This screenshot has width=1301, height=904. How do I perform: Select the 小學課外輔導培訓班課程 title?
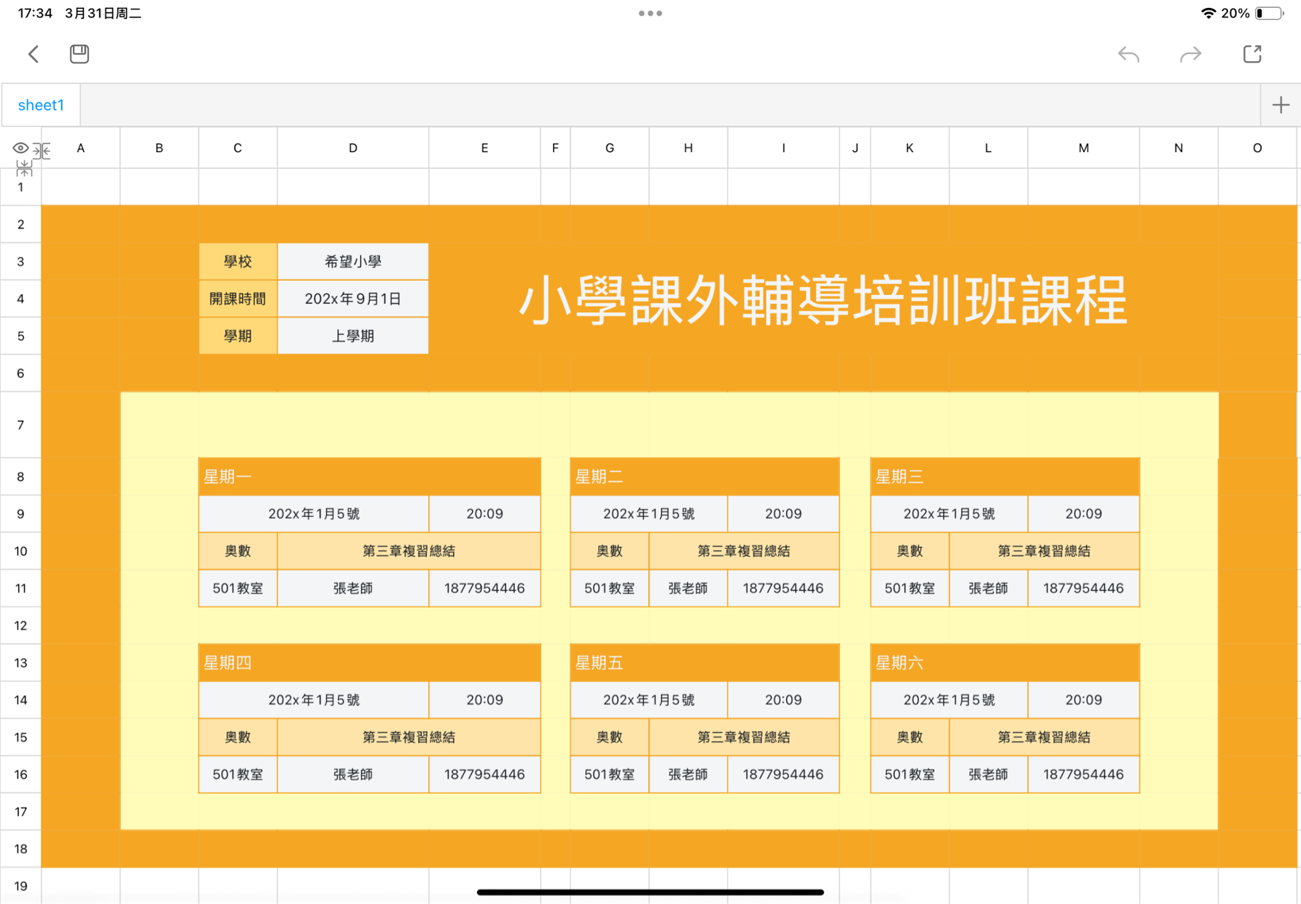(823, 301)
